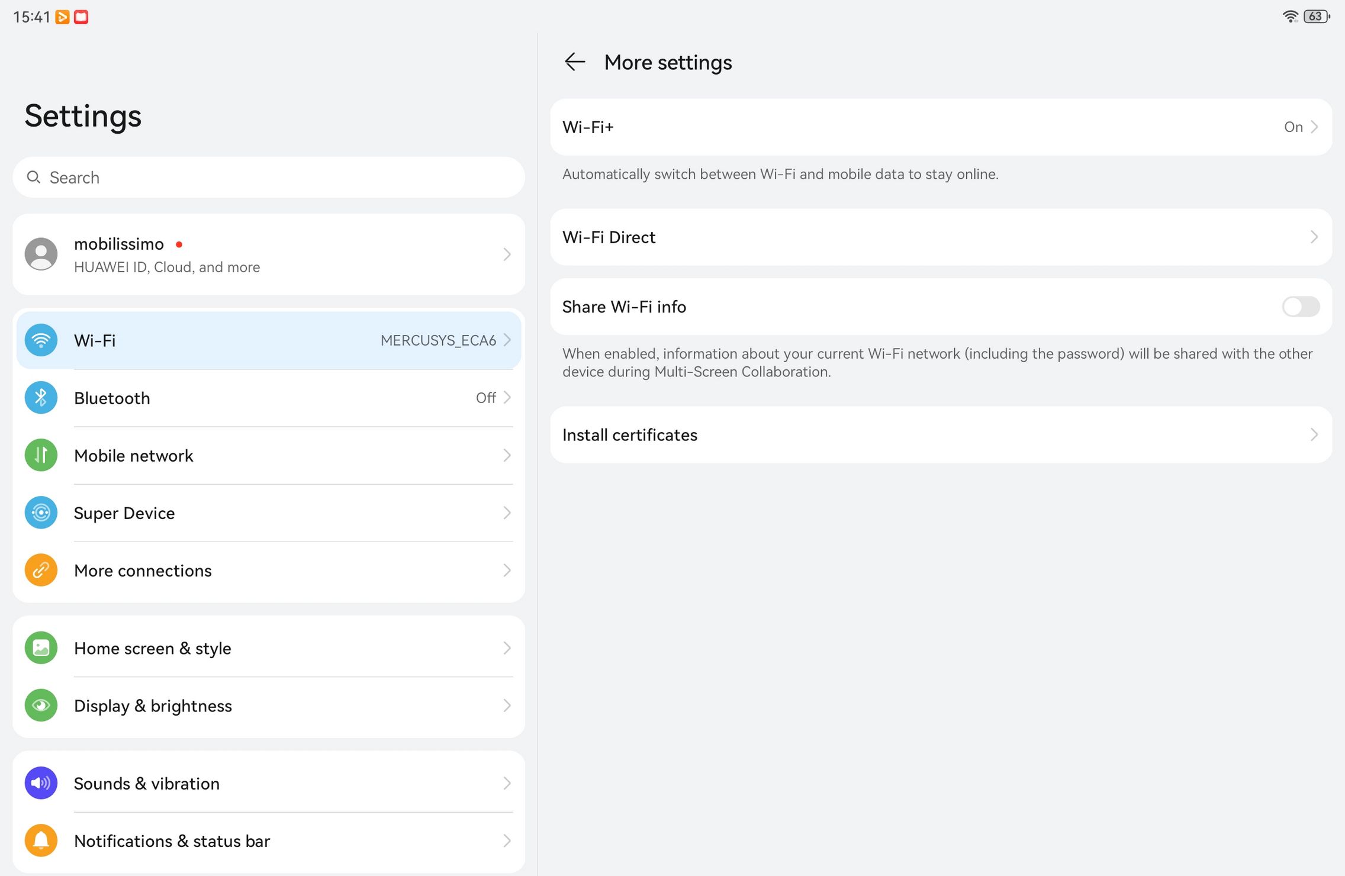Expand the mobilissimo account row chevron
Viewport: 1345px width, 876px height.
tap(507, 255)
